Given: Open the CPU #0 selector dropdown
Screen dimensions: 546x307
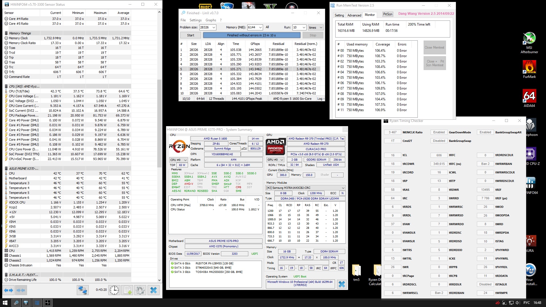Looking at the screenshot, I should coord(185,160).
